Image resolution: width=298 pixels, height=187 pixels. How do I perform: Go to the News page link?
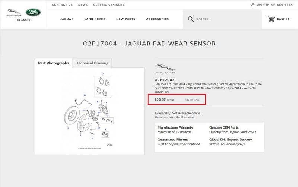[83, 5]
